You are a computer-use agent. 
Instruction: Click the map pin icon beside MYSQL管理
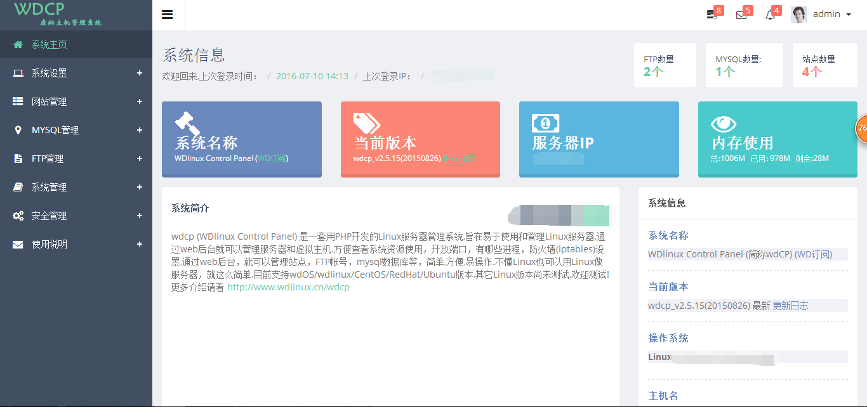click(x=18, y=130)
